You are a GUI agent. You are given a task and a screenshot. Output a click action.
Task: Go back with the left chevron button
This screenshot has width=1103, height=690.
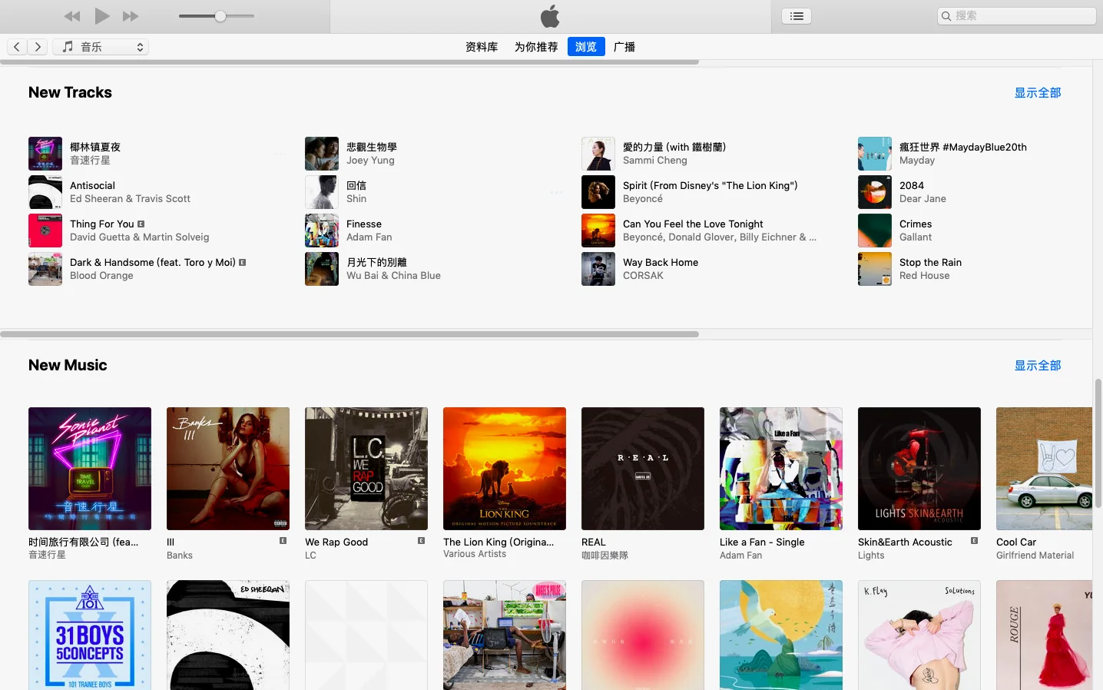[x=17, y=47]
